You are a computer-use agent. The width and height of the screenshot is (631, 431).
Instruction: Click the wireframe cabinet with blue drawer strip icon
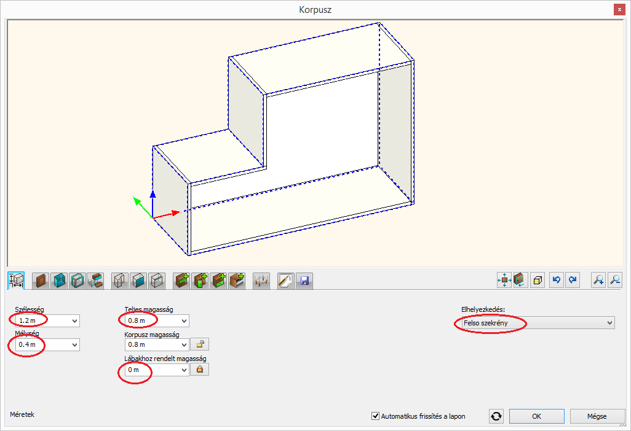[157, 281]
